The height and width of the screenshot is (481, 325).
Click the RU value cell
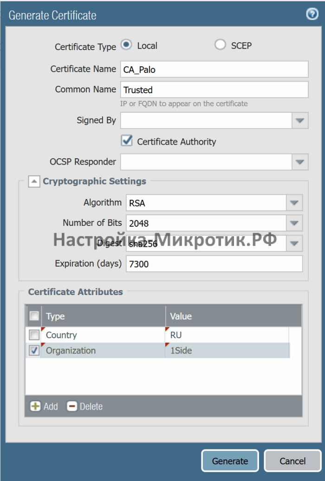coord(227,335)
